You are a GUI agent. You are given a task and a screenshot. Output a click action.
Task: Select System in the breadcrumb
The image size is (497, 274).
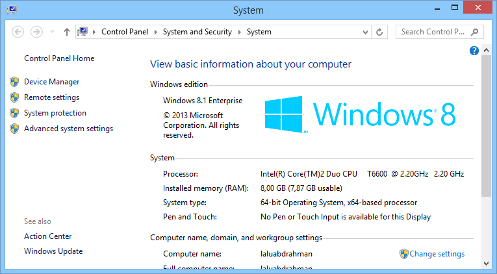click(x=259, y=32)
